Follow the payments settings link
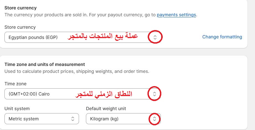Viewport: 255px width, 130px height. click(x=176, y=15)
